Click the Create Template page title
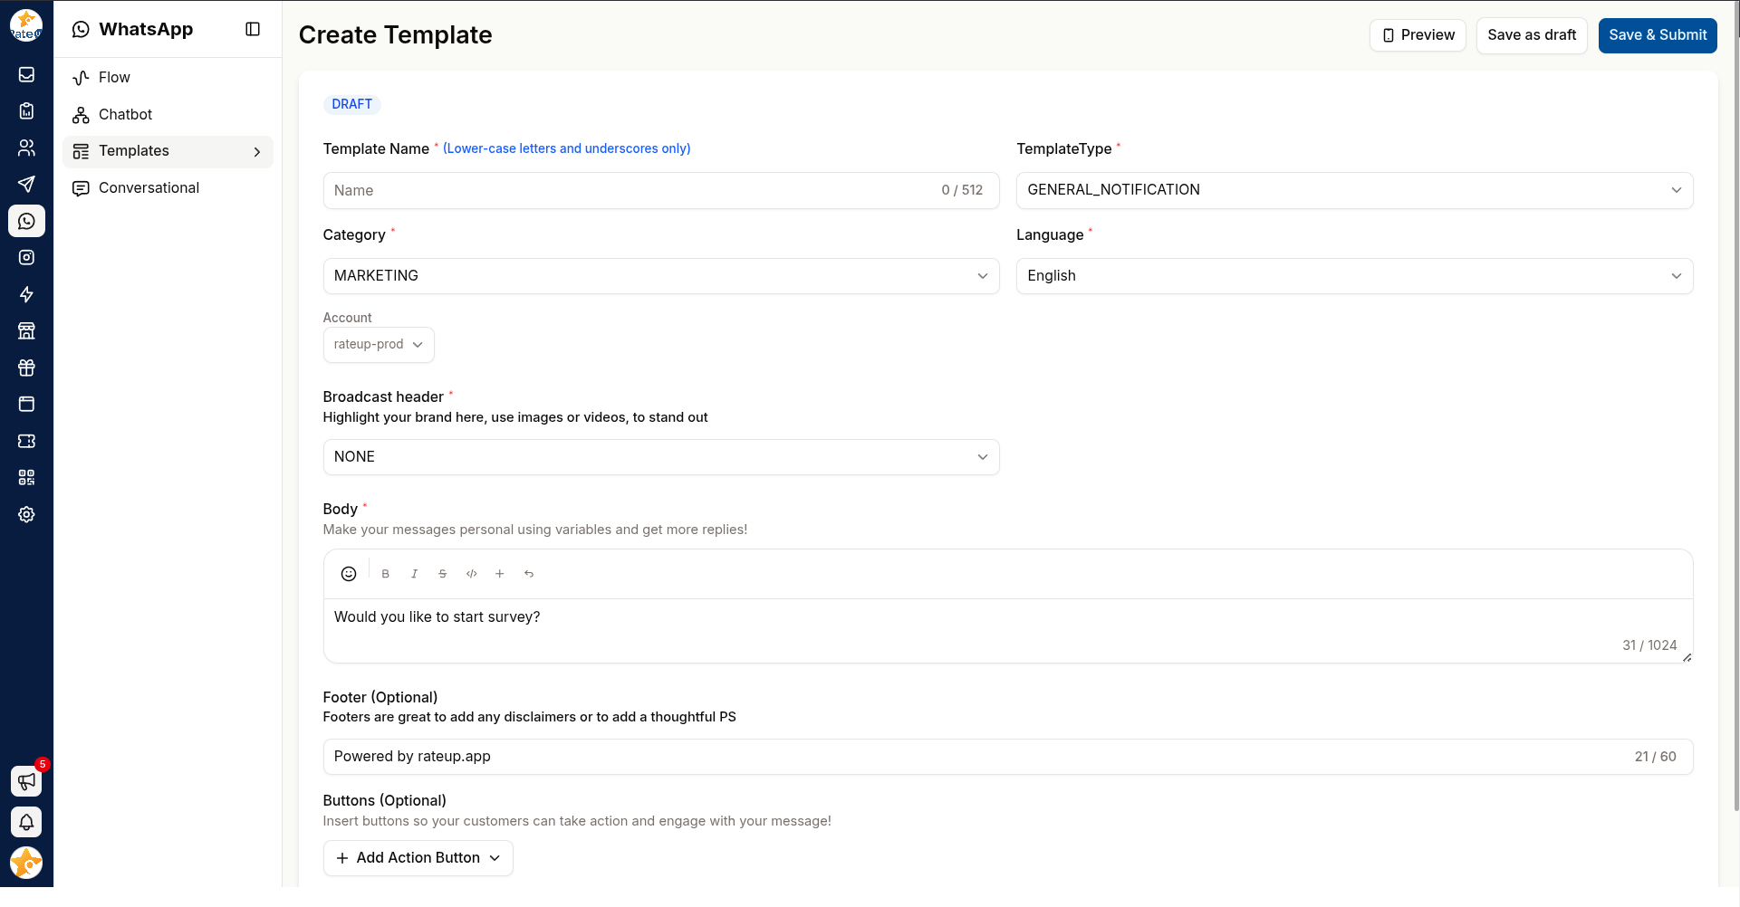 point(395,34)
